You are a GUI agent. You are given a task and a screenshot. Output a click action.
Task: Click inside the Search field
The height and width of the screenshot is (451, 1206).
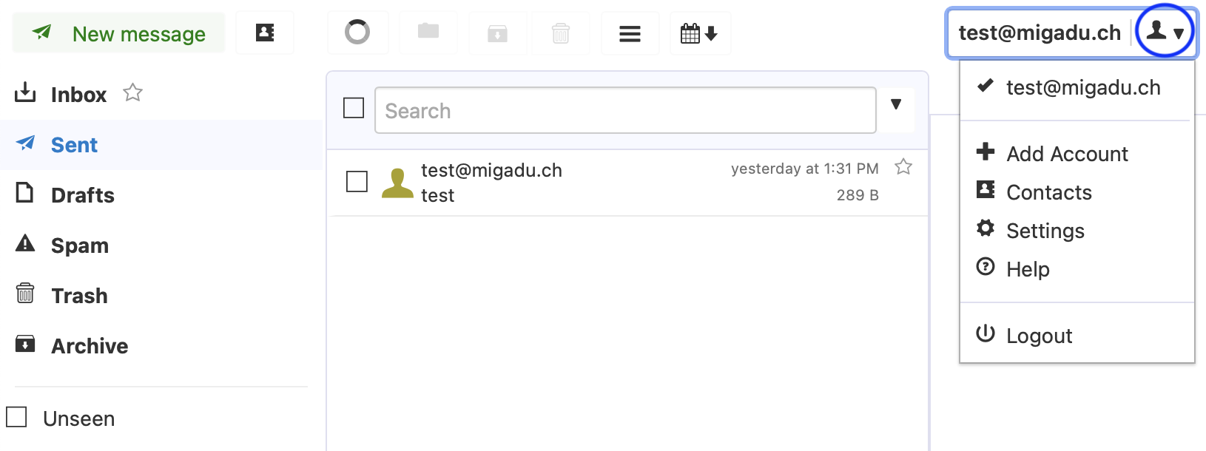click(x=625, y=109)
